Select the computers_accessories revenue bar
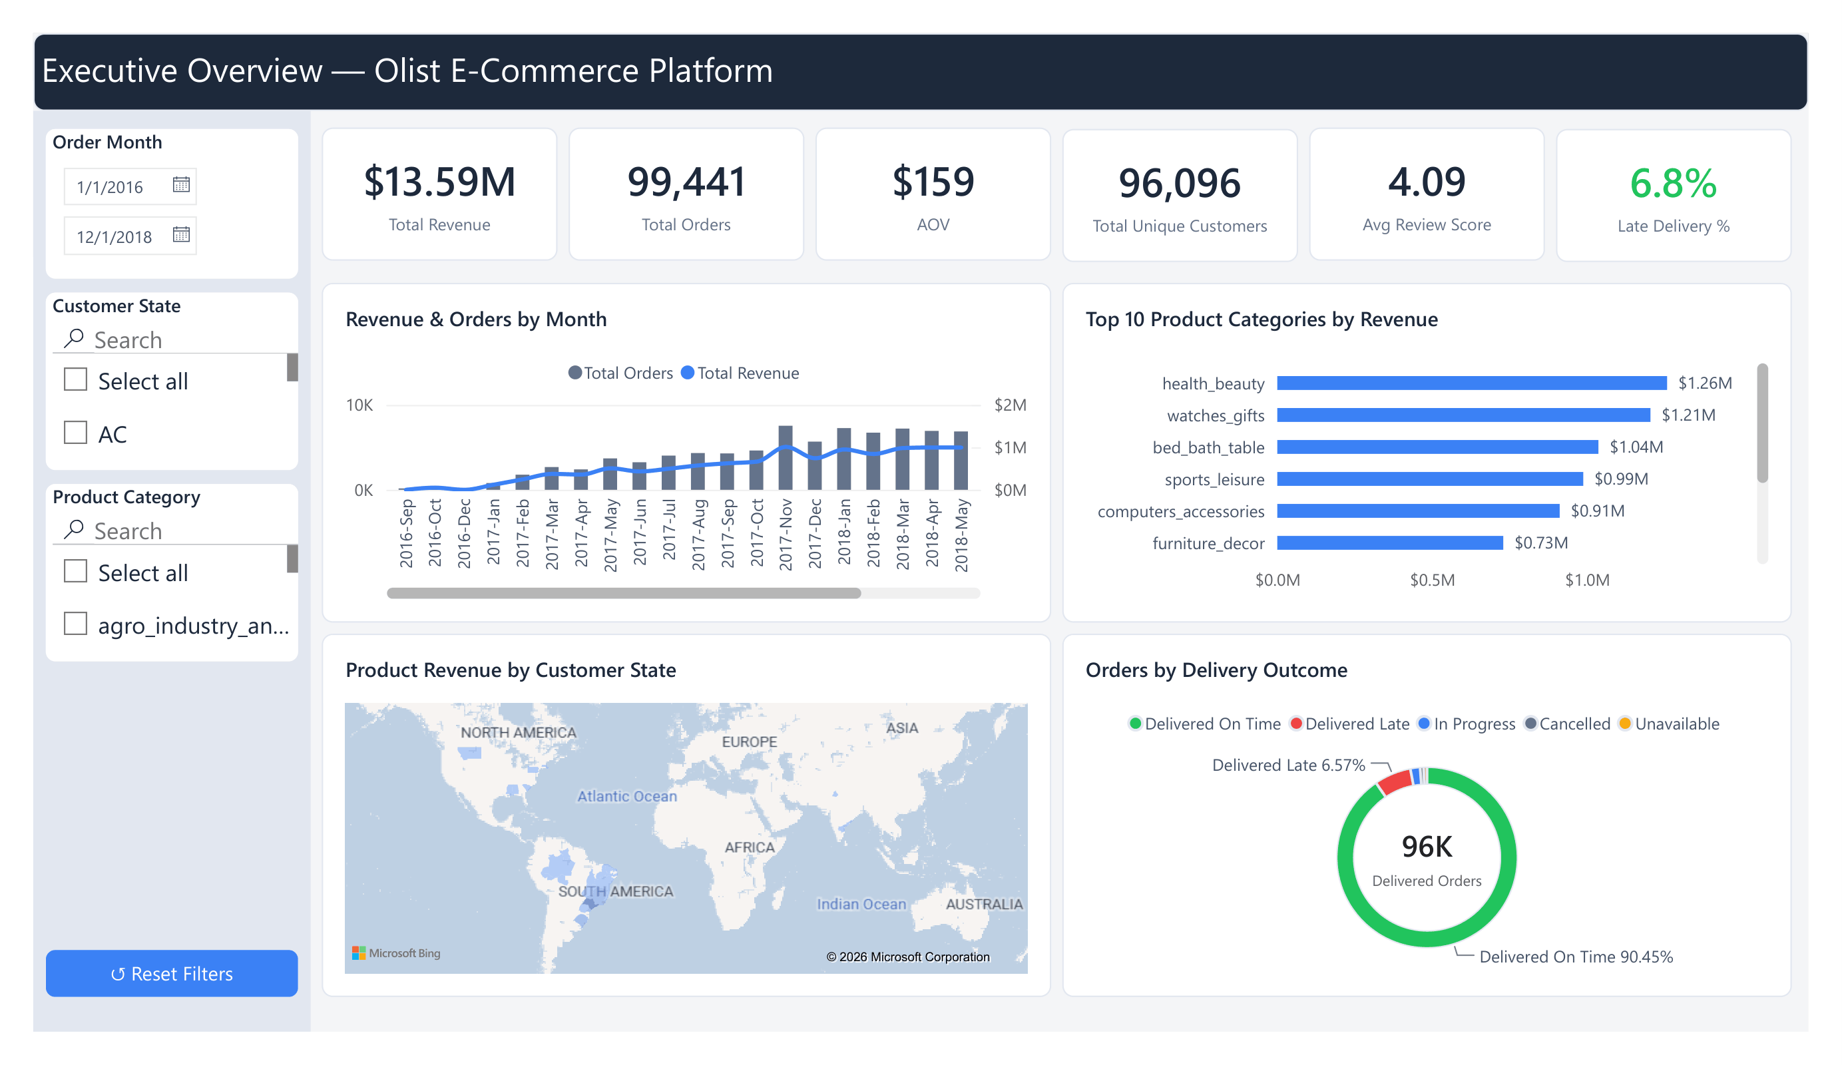The height and width of the screenshot is (1065, 1842). [1418, 511]
